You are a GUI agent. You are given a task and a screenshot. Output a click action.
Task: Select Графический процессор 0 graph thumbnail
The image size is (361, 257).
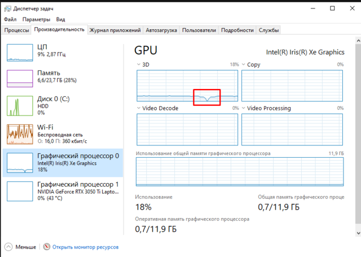pyautogui.click(x=20, y=162)
